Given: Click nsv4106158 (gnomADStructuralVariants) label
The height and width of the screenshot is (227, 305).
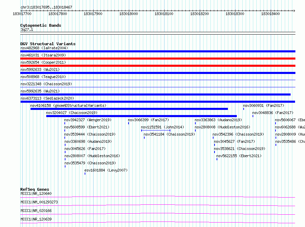Looking at the screenshot, I should 68,105.
